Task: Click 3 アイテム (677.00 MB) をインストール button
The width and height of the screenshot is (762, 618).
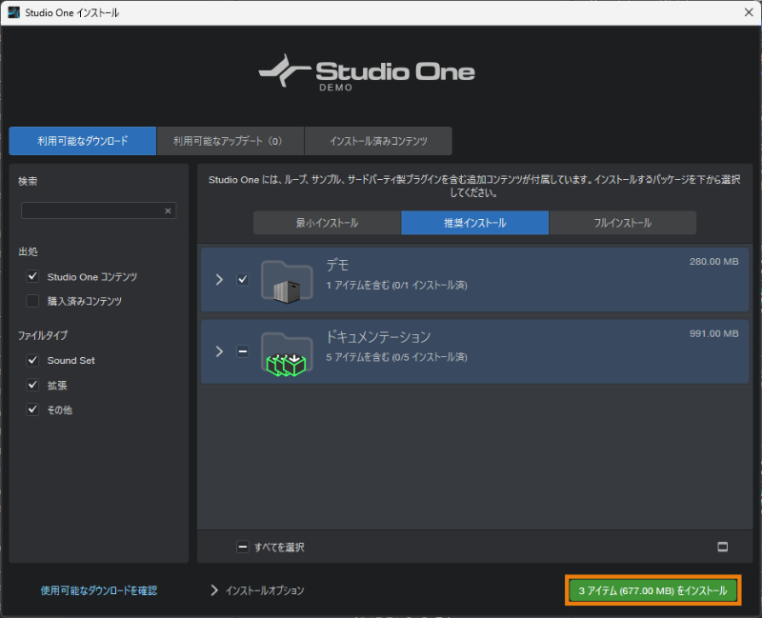Action: (652, 590)
